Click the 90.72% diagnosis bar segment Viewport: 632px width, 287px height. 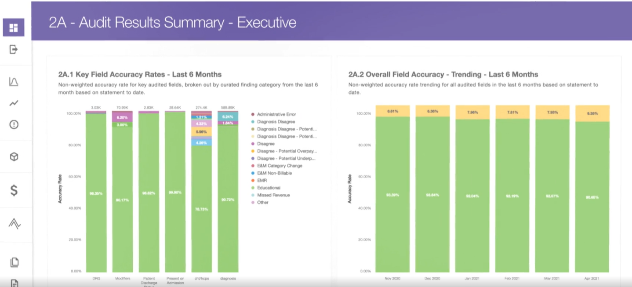(228, 200)
